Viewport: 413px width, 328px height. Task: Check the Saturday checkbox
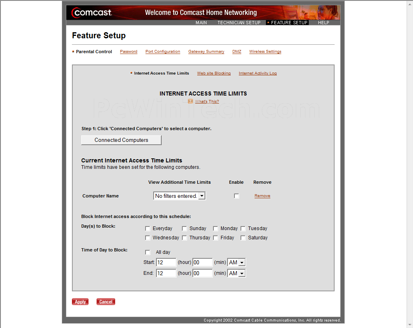click(243, 238)
